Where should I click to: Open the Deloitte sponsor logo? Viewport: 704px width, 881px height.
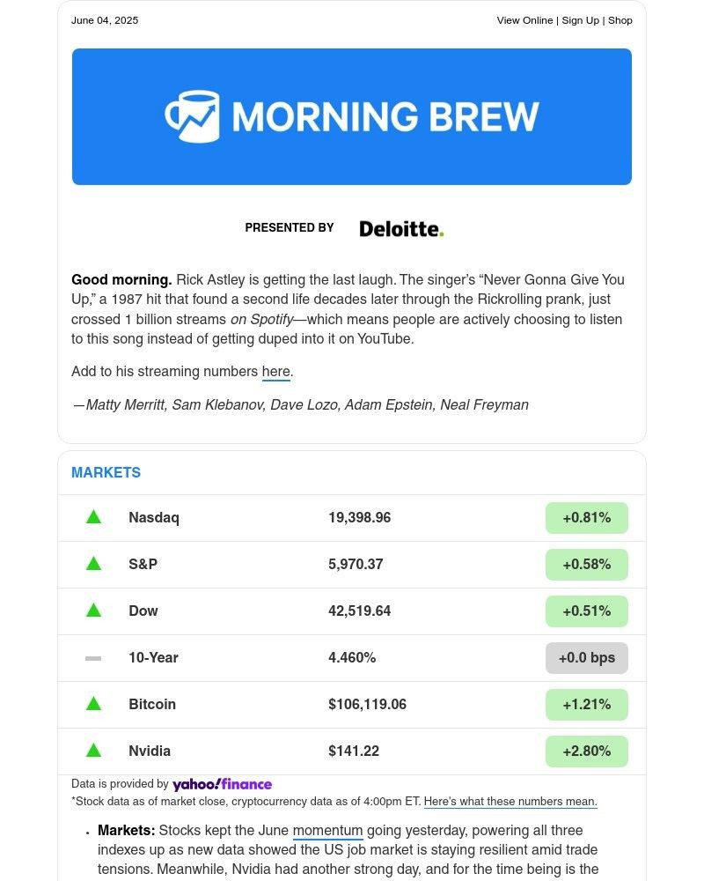(401, 229)
